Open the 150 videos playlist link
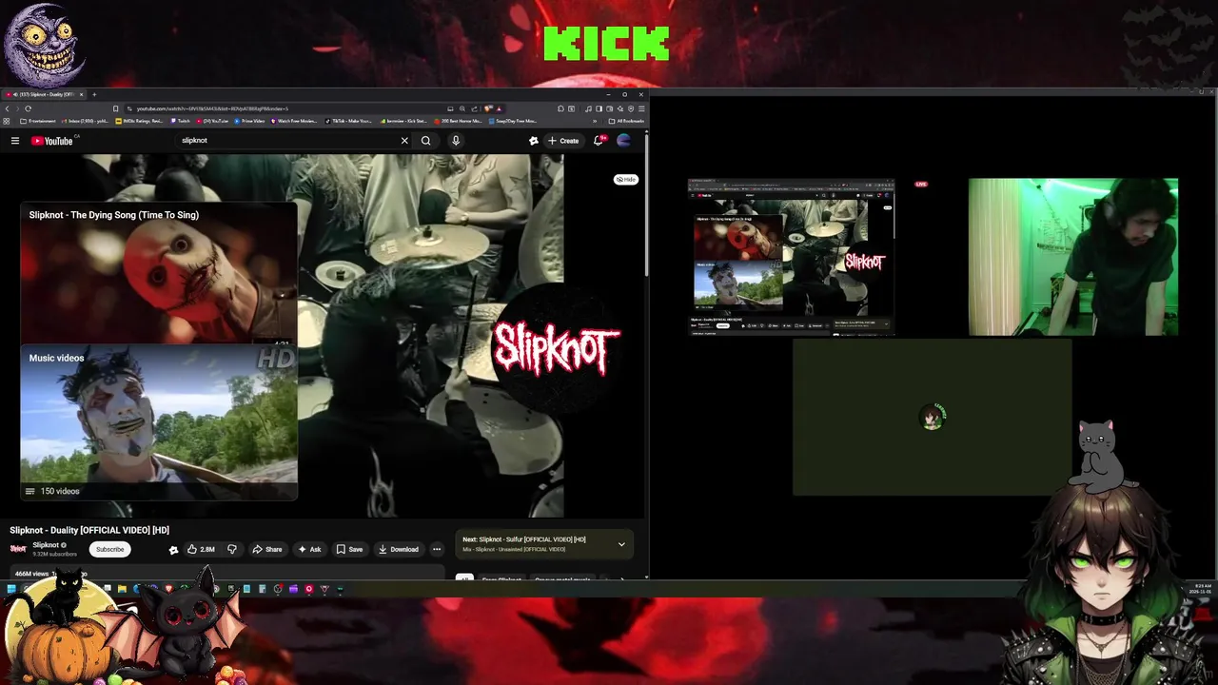The image size is (1218, 685). (x=52, y=491)
